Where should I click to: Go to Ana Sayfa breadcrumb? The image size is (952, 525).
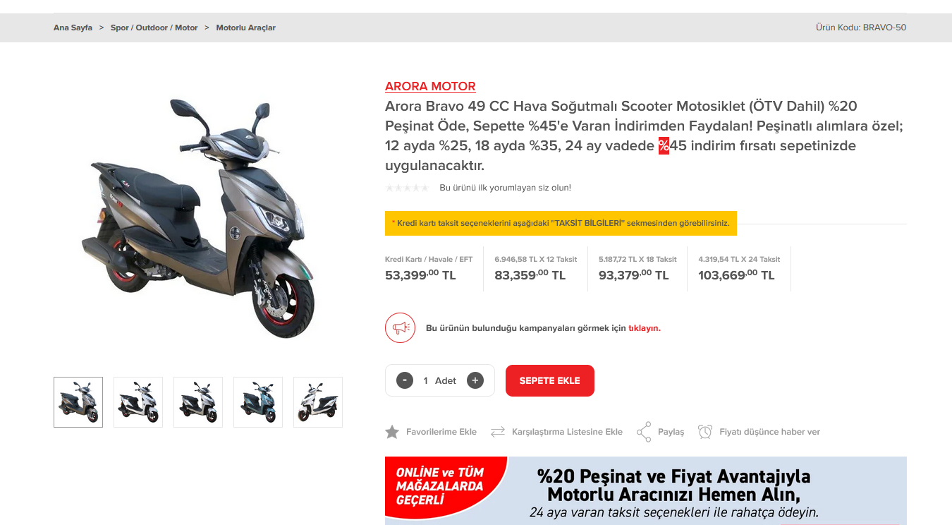click(x=73, y=28)
